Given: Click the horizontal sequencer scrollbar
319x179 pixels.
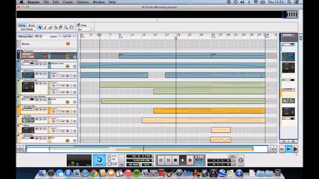Looking at the screenshot, I should (147, 149).
